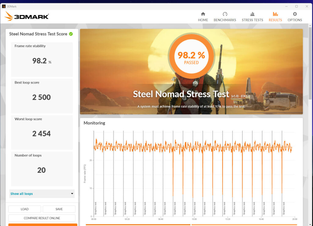Click the Frame rate stability value 98.2
Screen dimensions: 313x226
(39, 61)
